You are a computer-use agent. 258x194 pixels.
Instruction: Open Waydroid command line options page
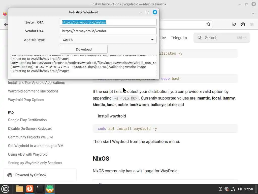33,91
